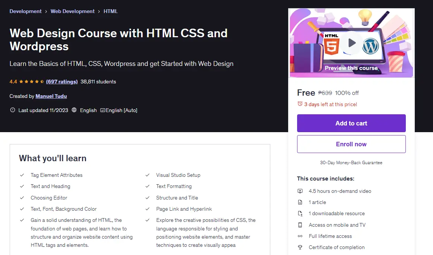Click the This course includes heading
Image resolution: width=433 pixels, height=255 pixels.
click(x=325, y=179)
